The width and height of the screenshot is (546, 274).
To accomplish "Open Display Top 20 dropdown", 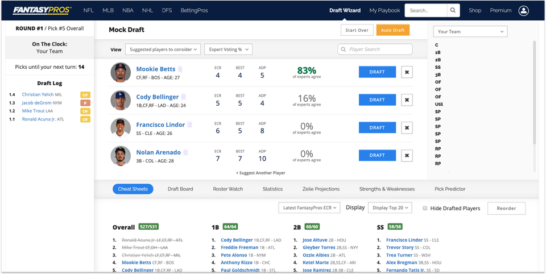I will coord(390,208).
